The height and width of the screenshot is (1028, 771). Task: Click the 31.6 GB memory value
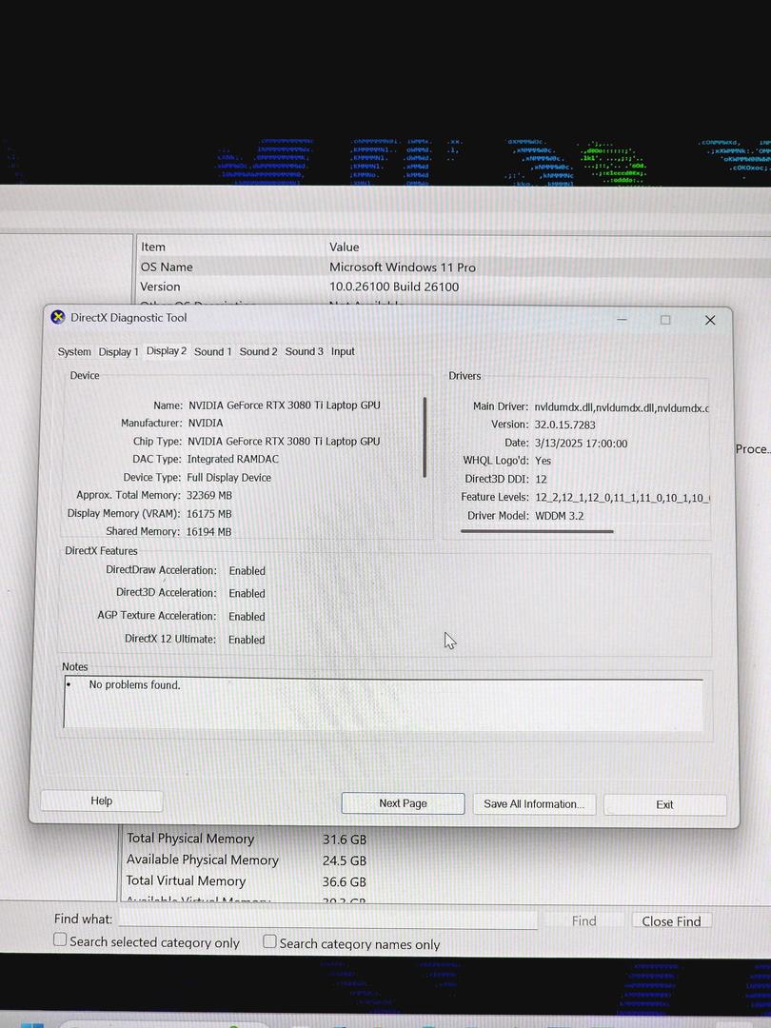click(x=345, y=840)
